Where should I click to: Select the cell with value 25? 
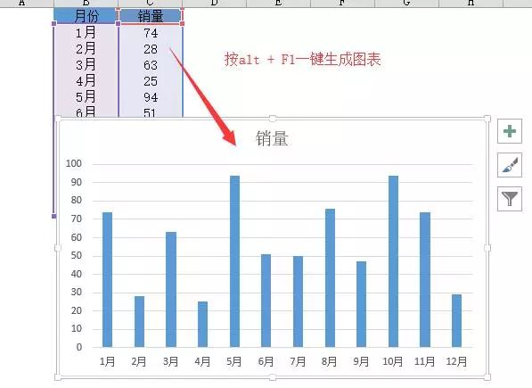click(x=151, y=81)
